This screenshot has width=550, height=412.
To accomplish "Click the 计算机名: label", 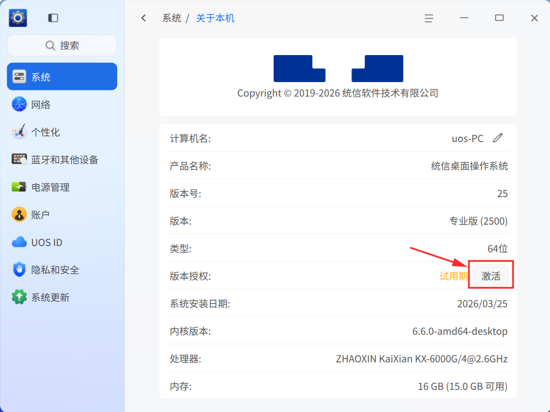I will pyautogui.click(x=190, y=138).
